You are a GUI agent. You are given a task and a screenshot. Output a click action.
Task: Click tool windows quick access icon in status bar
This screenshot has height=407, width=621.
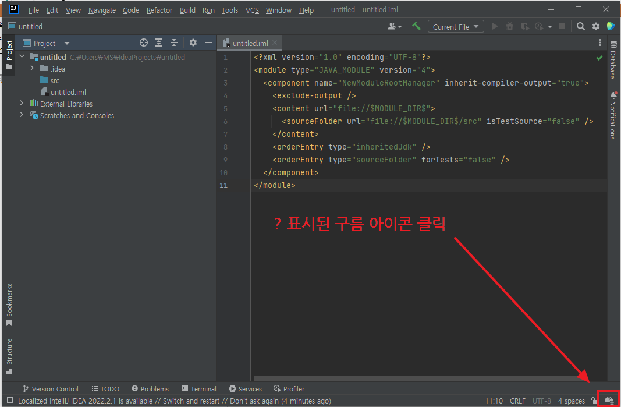[9, 401]
